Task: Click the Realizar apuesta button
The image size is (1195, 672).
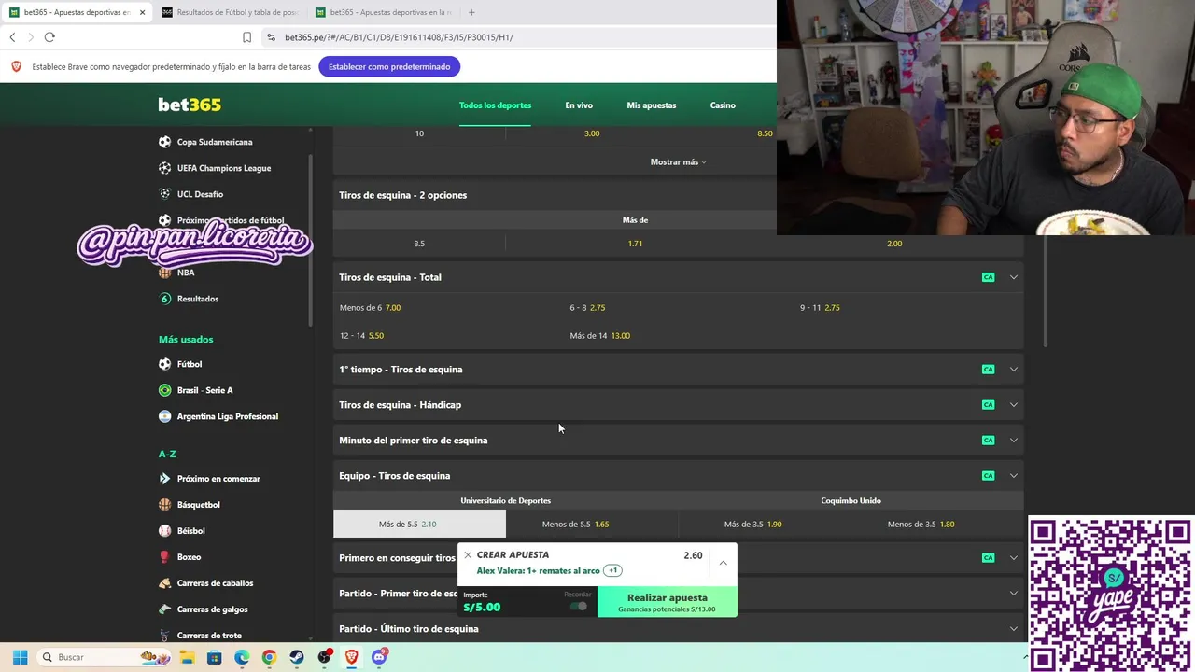Action: pos(668,602)
